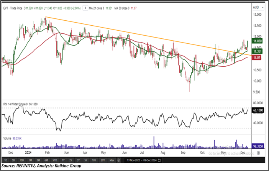The image size is (269, 171).
Task: Select the 6M time range
Action: pos(46,160)
